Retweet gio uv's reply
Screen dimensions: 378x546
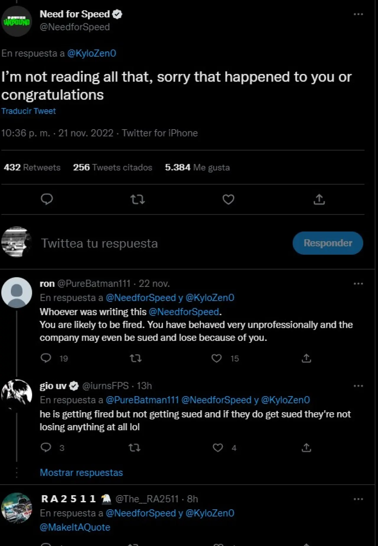(x=135, y=447)
